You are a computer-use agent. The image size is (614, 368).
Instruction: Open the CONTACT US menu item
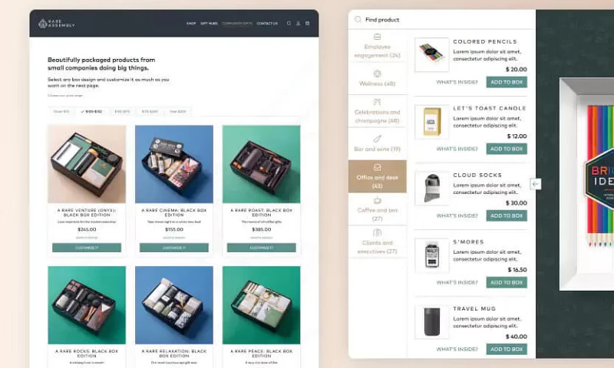267,24
